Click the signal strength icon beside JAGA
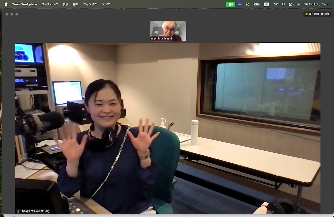 (x=17, y=211)
